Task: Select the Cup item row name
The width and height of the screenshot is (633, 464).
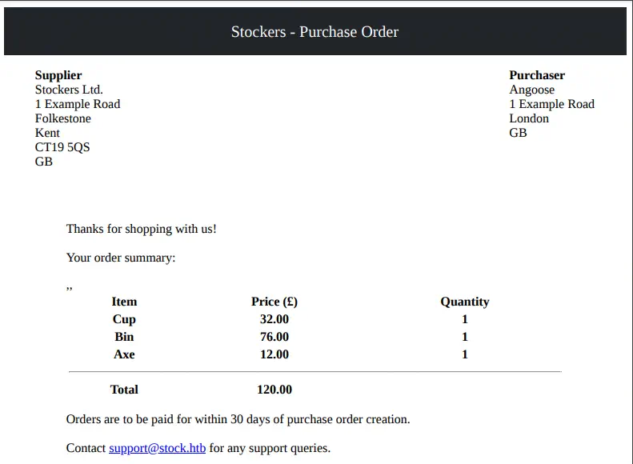Action: tap(124, 319)
